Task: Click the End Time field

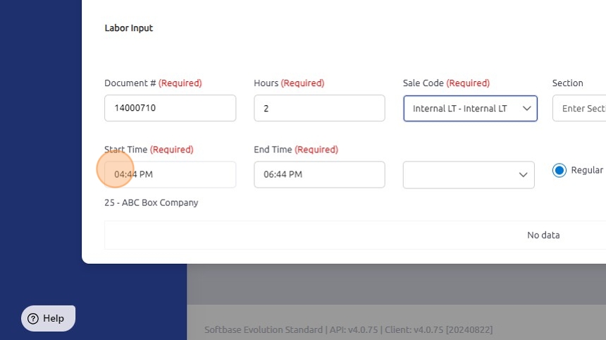Action: [x=319, y=174]
